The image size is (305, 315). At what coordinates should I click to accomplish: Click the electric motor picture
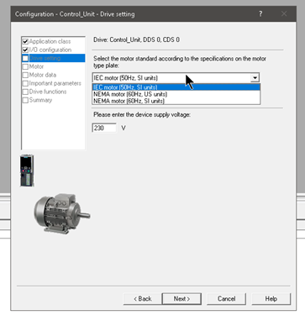tap(62, 213)
